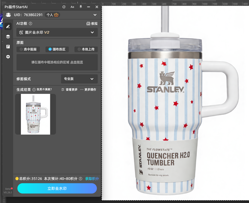Minimize the StartAI plugin panel
This screenshot has width=249, height=203.
coord(89,7)
